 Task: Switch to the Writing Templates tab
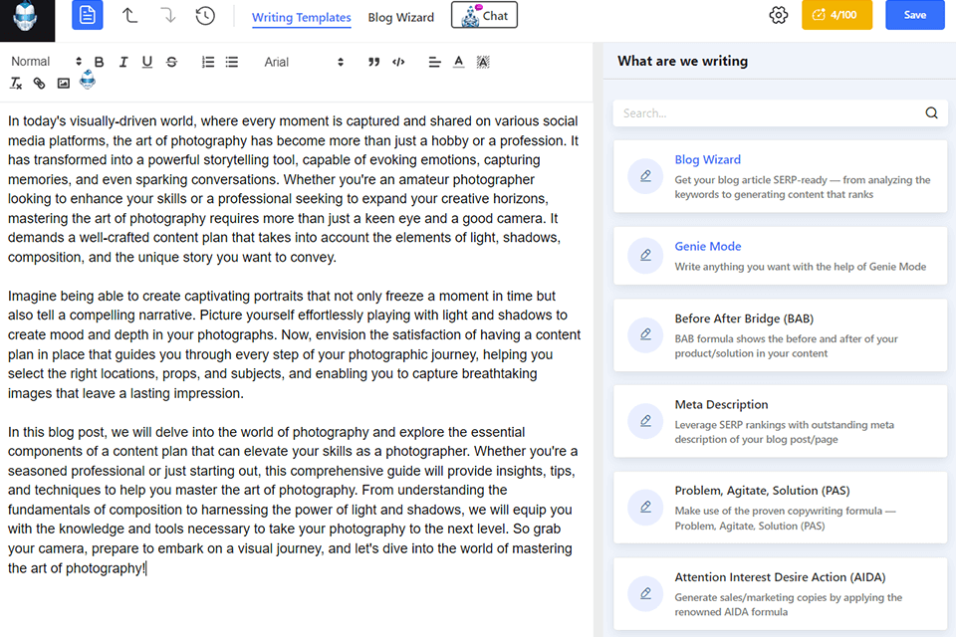coord(301,17)
